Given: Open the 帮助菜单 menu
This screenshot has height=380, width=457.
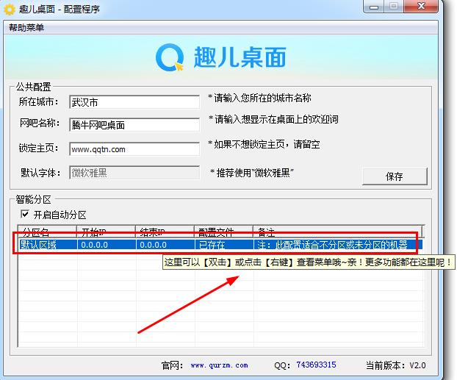Looking at the screenshot, I should (26, 27).
